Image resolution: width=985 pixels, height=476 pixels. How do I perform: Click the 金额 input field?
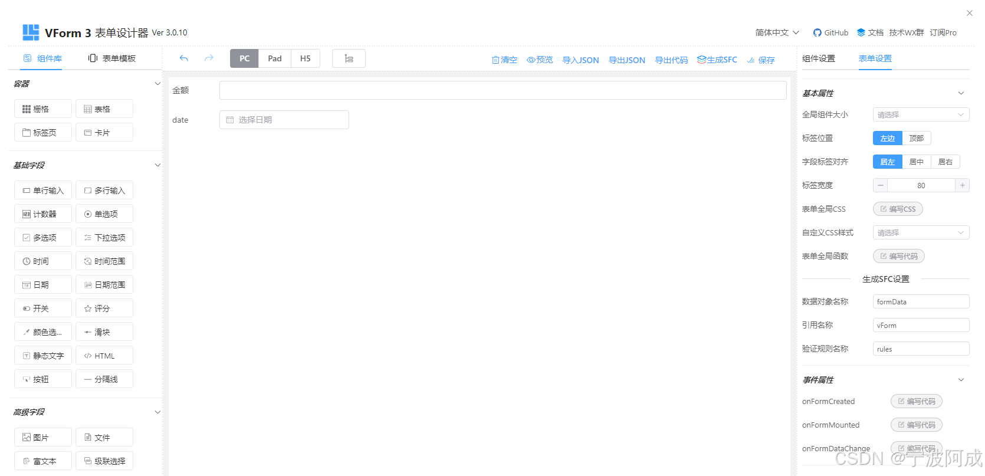[x=503, y=90]
